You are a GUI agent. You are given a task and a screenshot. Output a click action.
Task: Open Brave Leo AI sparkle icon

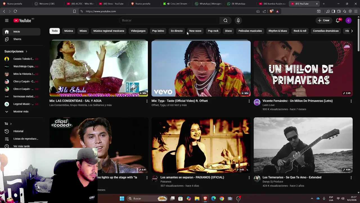(x=345, y=11)
